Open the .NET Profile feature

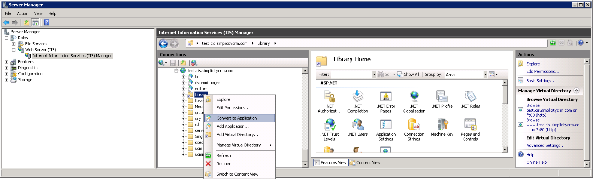(442, 99)
